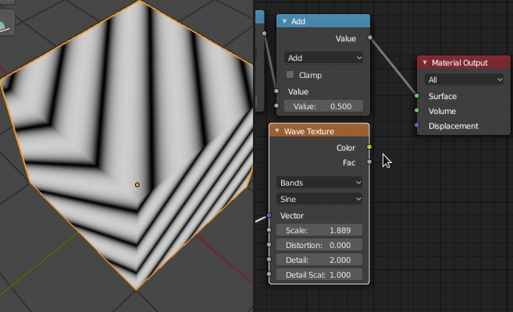The image size is (513, 312).
Task: Open the Sine wave profile dropdown
Action: click(x=319, y=199)
